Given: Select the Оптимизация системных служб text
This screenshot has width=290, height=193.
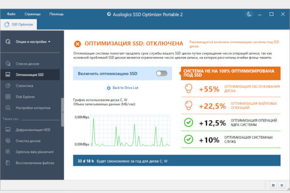Looking at the screenshot, I should point(248,139).
